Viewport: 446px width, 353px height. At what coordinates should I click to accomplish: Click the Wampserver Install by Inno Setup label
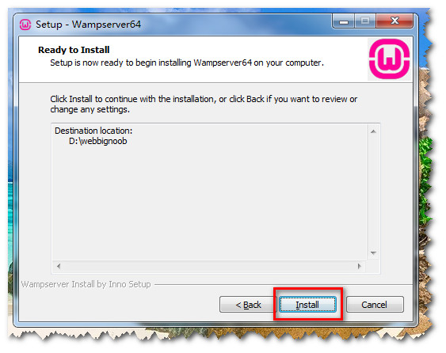[86, 284]
